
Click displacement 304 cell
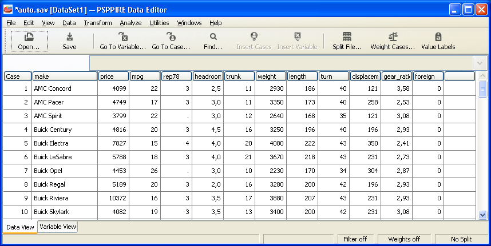click(x=366, y=171)
